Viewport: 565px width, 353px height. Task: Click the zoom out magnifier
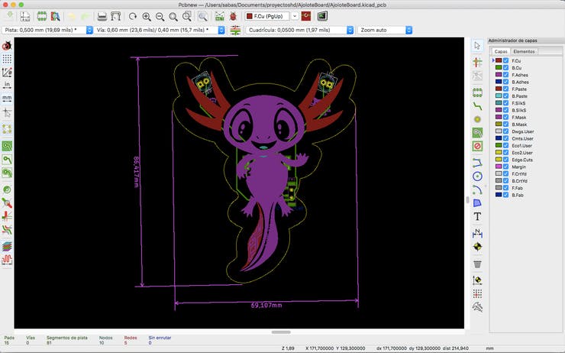160,16
